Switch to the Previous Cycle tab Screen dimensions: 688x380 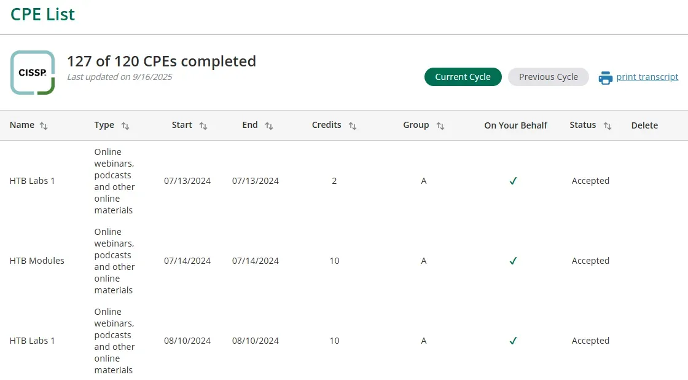coord(548,77)
